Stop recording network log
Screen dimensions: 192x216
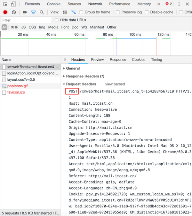(x=5, y=12)
